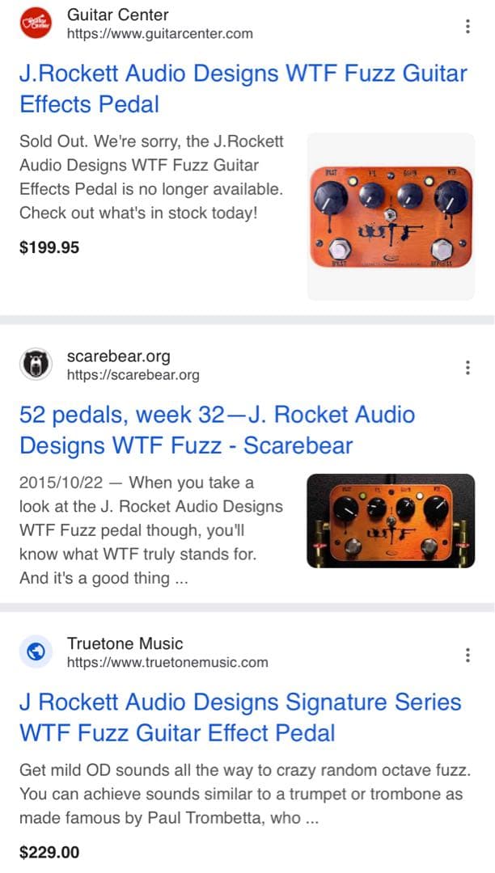Image resolution: width=495 pixels, height=873 pixels.
Task: Click the truetonemusic.com URL text
Action: click(166, 662)
